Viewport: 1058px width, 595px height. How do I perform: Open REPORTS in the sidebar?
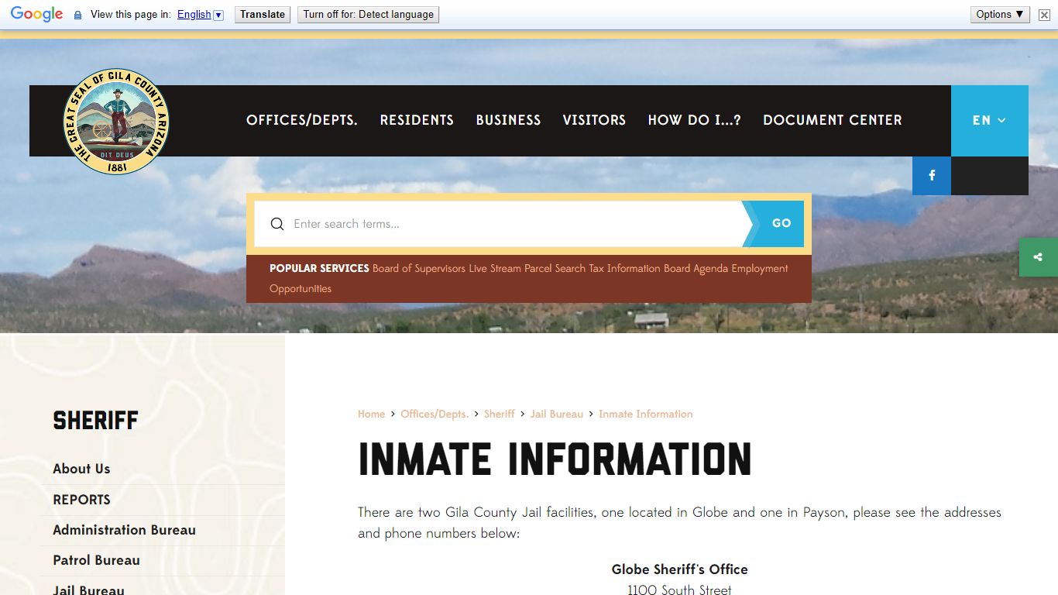point(81,500)
